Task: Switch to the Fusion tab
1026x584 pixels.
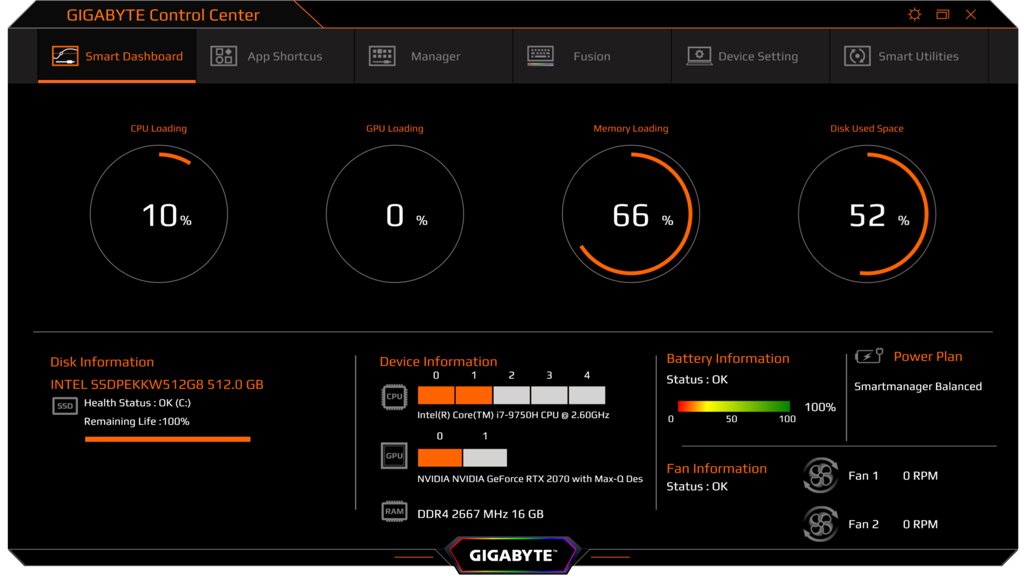Action: tap(591, 56)
